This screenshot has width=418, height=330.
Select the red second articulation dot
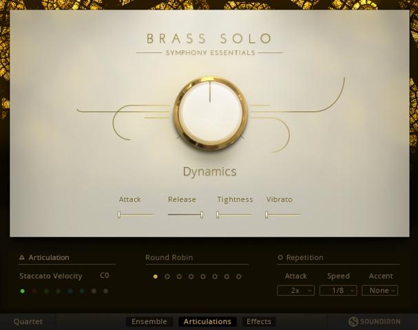34,291
